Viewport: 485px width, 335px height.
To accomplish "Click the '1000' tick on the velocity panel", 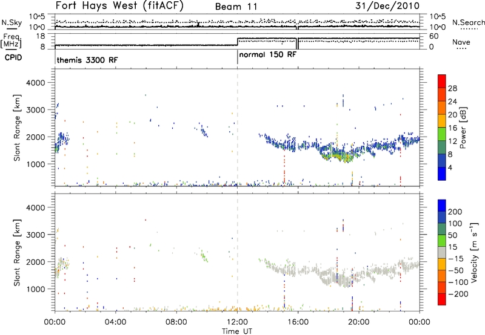I will click(35, 289).
